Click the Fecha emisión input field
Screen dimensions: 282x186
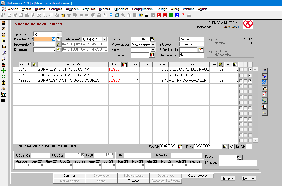pos(140,55)
